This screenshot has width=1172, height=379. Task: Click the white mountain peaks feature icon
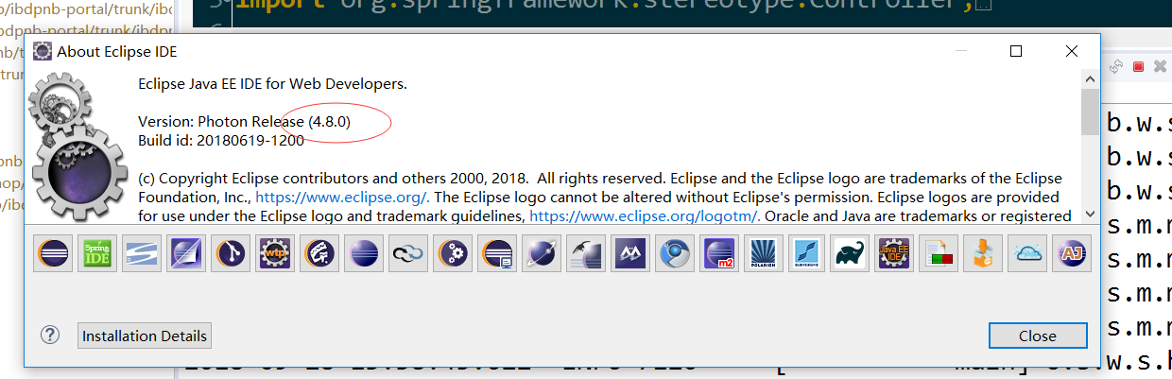630,253
